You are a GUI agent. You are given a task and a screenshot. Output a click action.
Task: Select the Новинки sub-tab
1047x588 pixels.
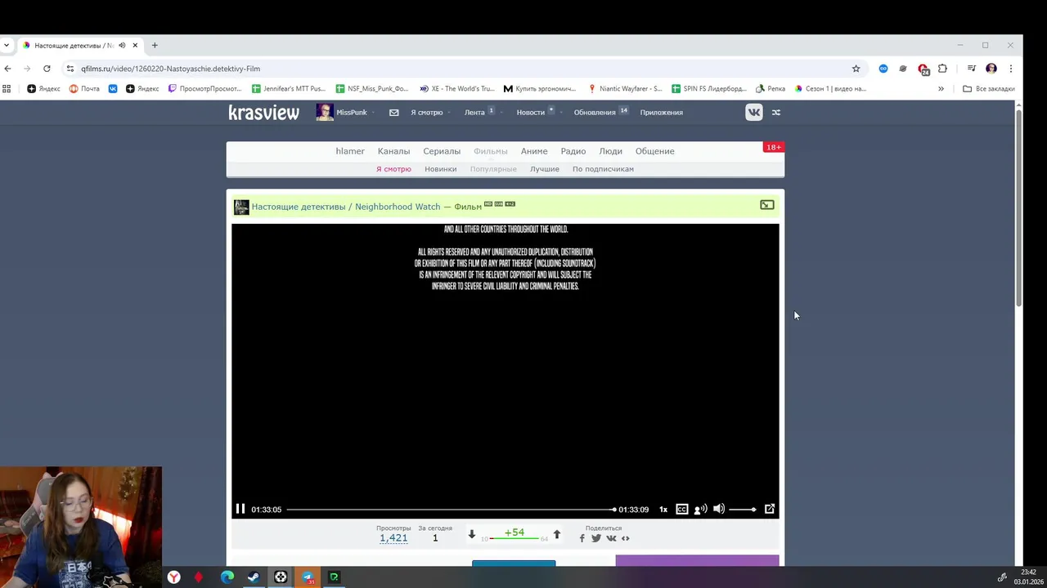pyautogui.click(x=440, y=169)
